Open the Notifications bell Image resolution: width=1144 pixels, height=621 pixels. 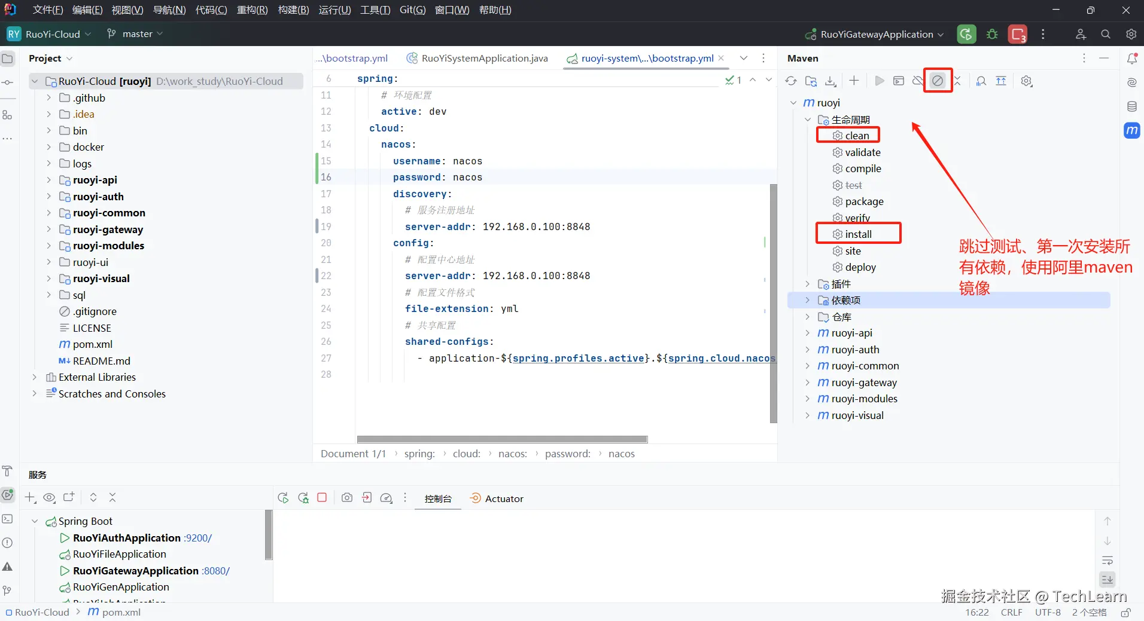point(1132,58)
